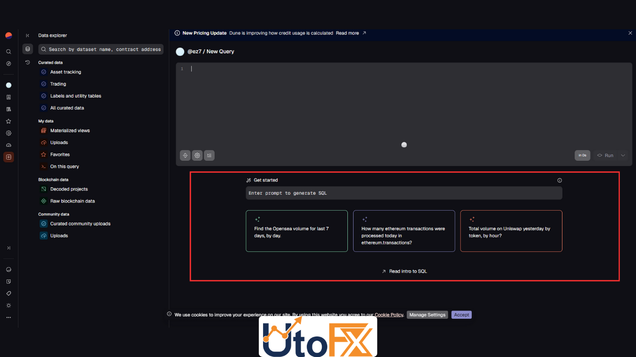Click the dataset search input field

coord(101,49)
